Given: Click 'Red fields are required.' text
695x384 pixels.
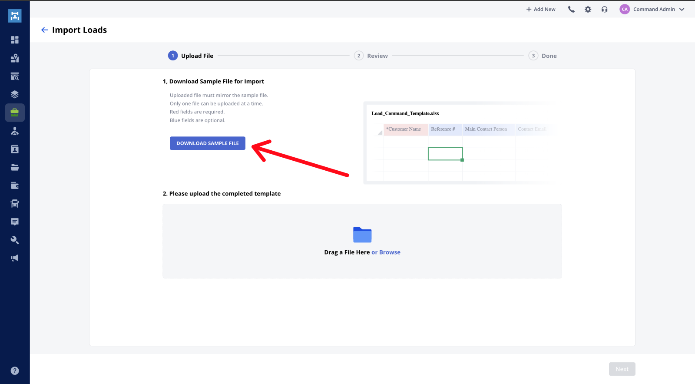Looking at the screenshot, I should coord(197,112).
